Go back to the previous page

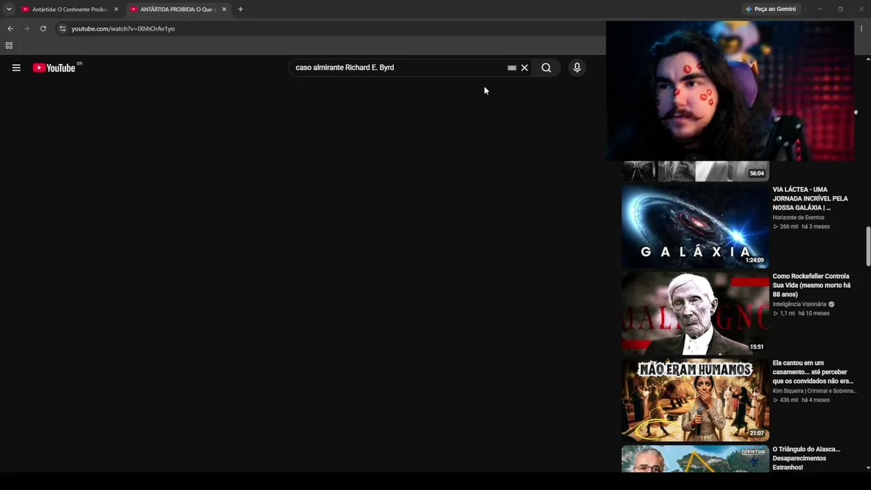tap(10, 29)
